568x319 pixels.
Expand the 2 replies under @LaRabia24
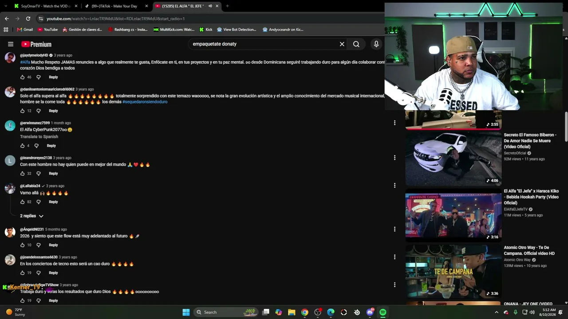tap(32, 216)
